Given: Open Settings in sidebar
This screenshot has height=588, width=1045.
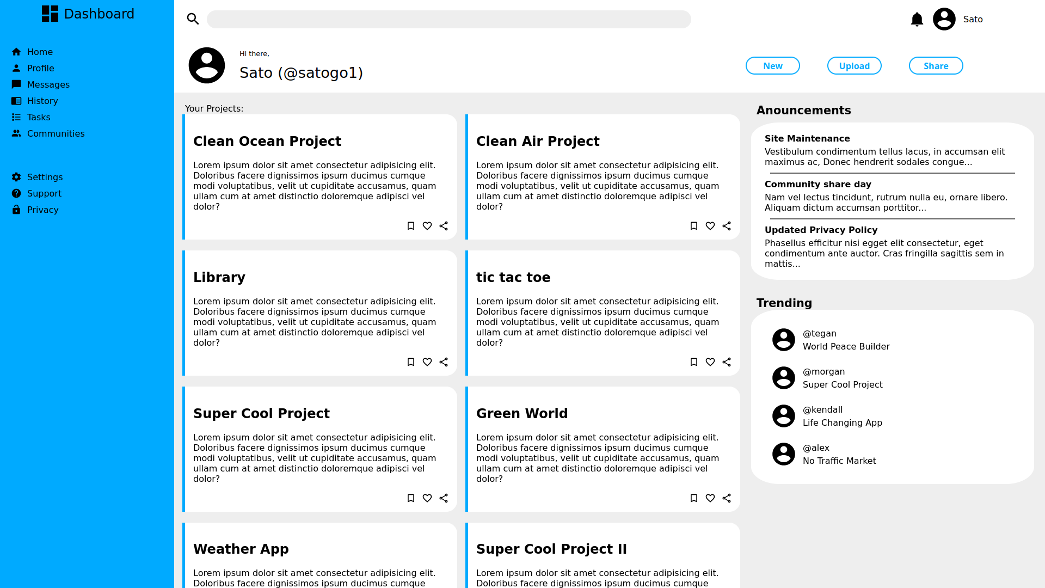Looking at the screenshot, I should [37, 177].
